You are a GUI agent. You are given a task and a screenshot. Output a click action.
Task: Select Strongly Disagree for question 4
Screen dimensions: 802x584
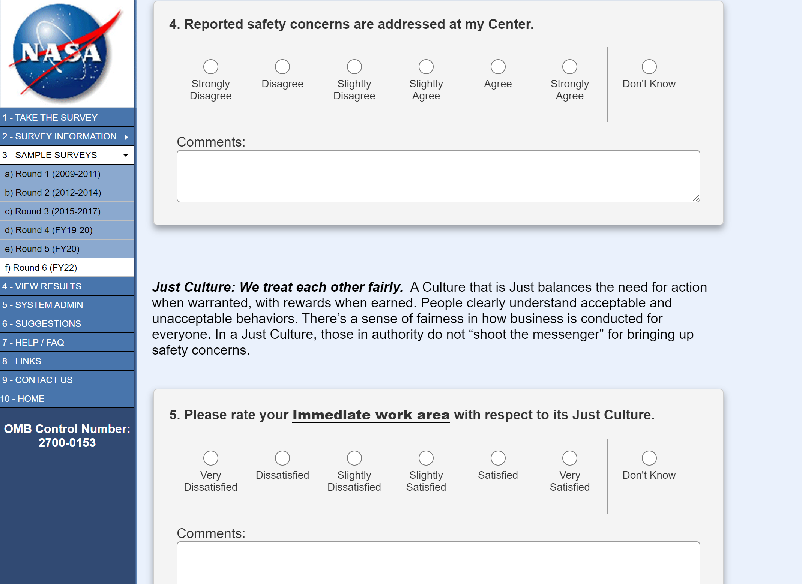[x=210, y=67]
